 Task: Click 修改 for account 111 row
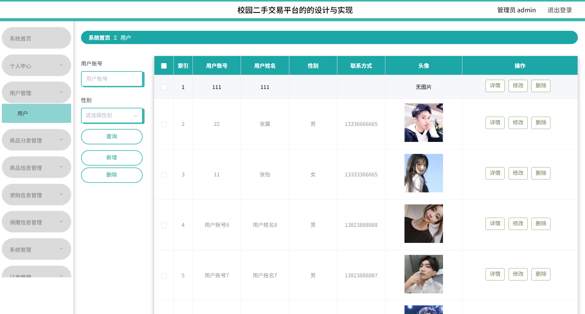[518, 86]
